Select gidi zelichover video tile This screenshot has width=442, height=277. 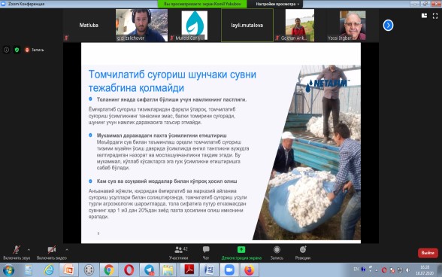click(x=141, y=25)
